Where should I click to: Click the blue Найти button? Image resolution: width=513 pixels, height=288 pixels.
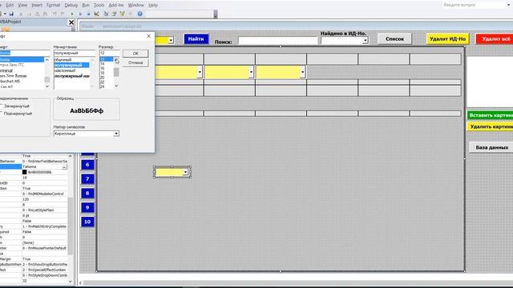(x=196, y=39)
